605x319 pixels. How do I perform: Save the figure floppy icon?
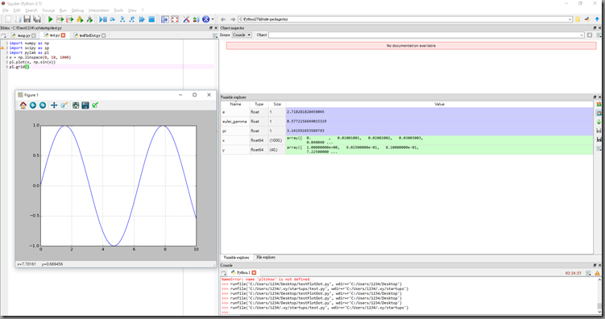click(85, 106)
